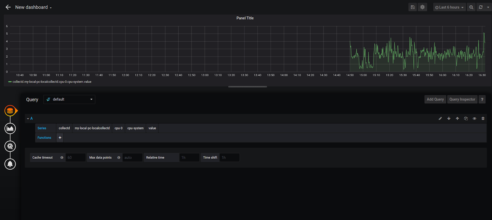
Task: Refresh the dashboard with the refresh icon
Action: (x=481, y=7)
